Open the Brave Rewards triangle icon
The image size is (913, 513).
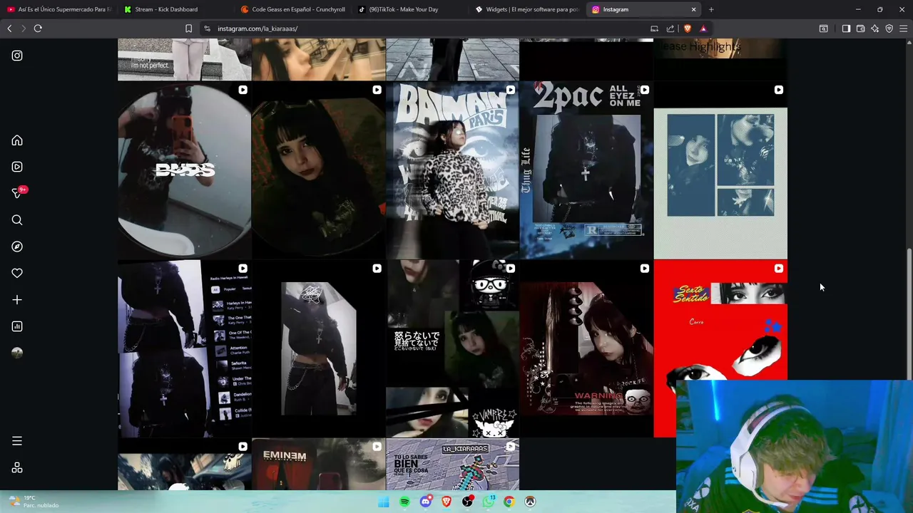[703, 28]
